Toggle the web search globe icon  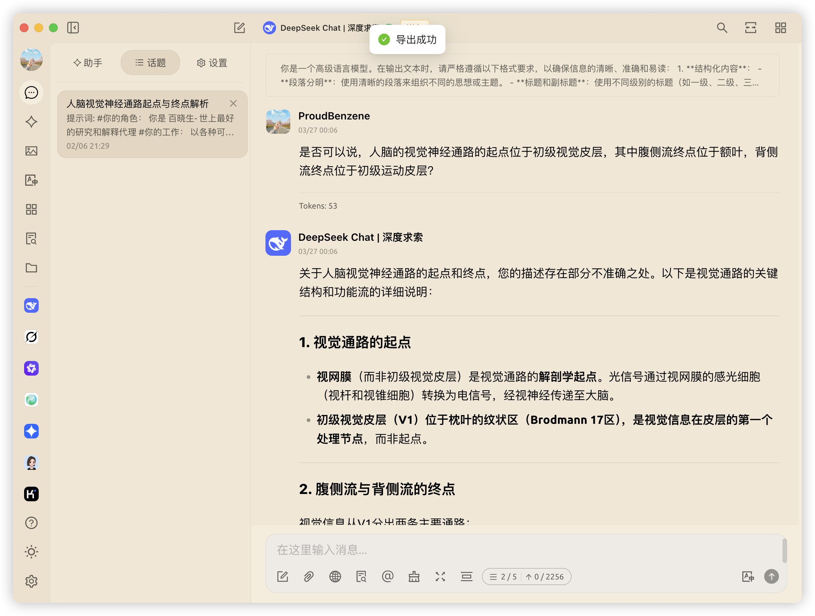[x=335, y=577]
